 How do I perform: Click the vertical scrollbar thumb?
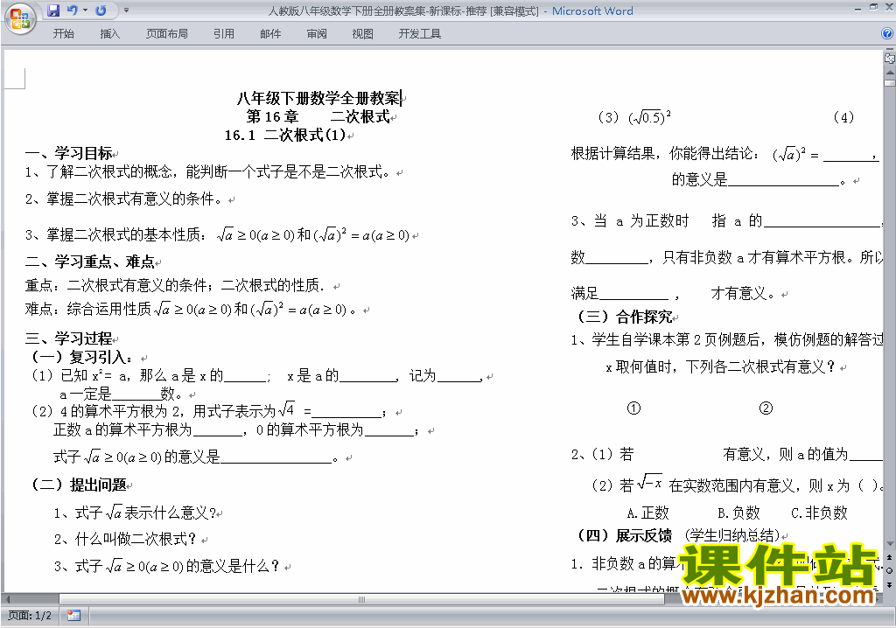coord(890,83)
